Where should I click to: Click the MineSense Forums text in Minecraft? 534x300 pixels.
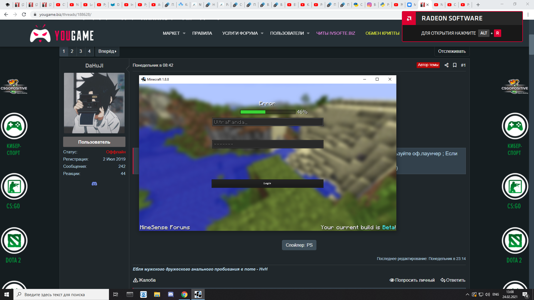coord(165,227)
